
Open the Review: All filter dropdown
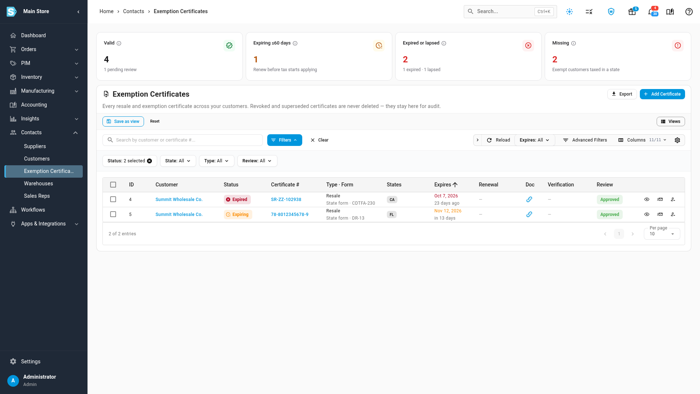[257, 161]
